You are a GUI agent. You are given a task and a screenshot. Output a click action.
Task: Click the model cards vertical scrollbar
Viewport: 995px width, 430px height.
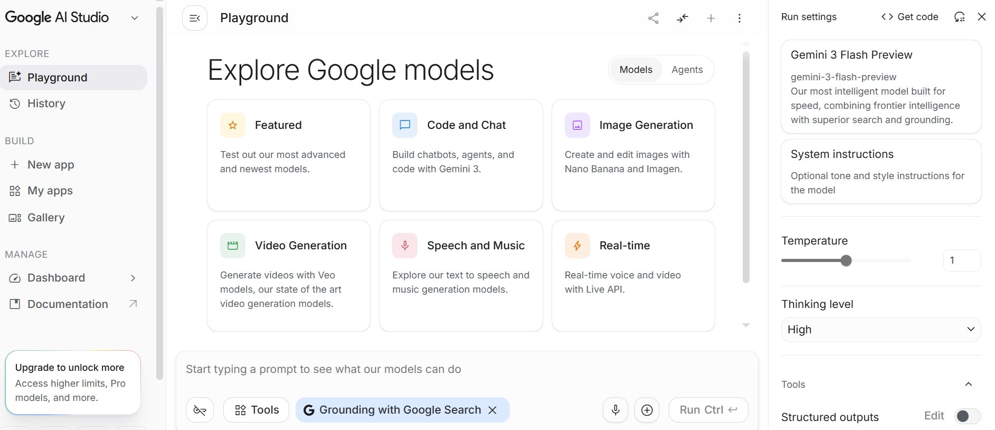(x=746, y=167)
